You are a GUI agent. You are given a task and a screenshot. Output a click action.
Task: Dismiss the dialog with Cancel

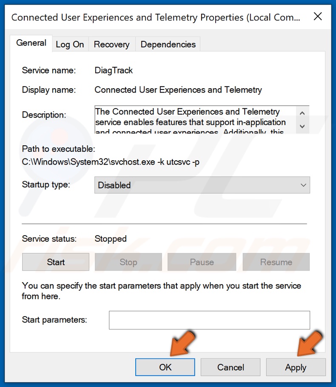tap(231, 367)
